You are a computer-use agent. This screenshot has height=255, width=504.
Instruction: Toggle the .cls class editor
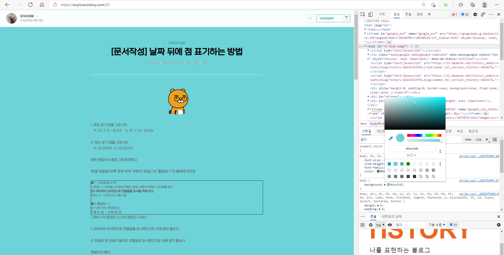pos(478,139)
